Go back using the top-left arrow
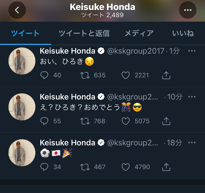Viewport: 205px width, 193px height. pyautogui.click(x=17, y=10)
